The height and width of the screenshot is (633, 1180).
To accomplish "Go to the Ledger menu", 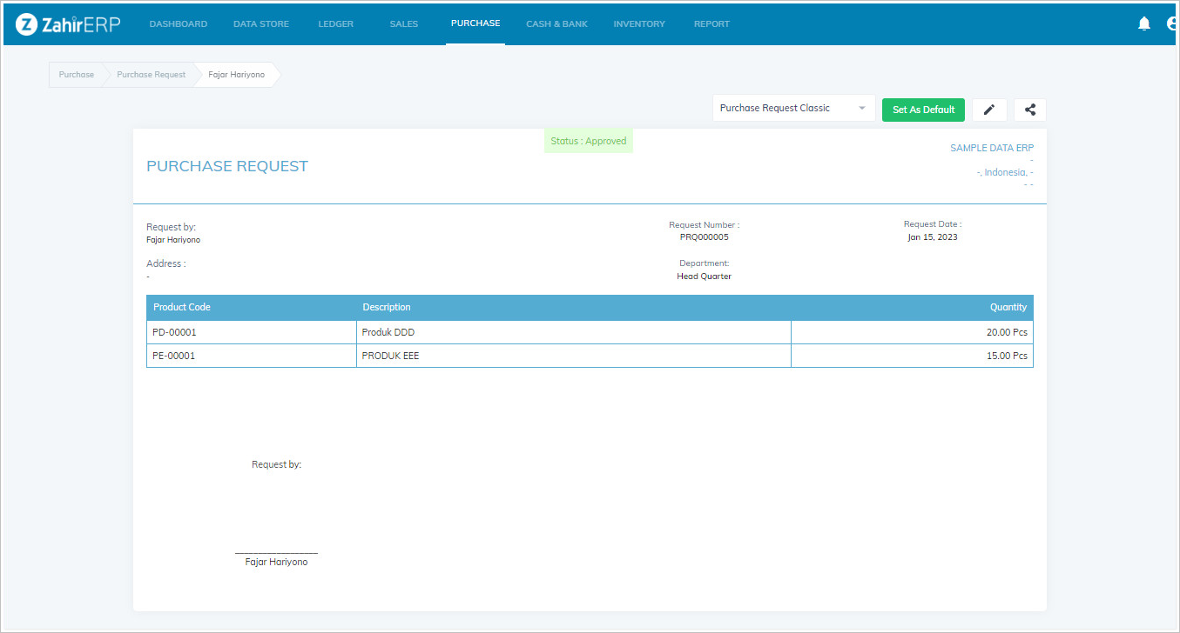I will 335,24.
